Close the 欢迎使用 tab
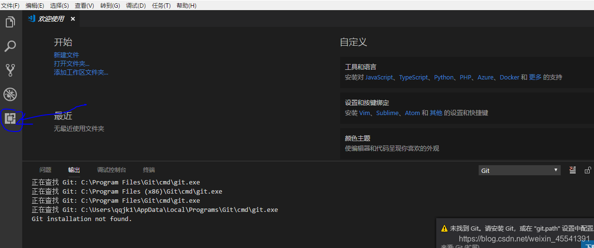Viewport: 594px width, 248px height. pyautogui.click(x=73, y=19)
